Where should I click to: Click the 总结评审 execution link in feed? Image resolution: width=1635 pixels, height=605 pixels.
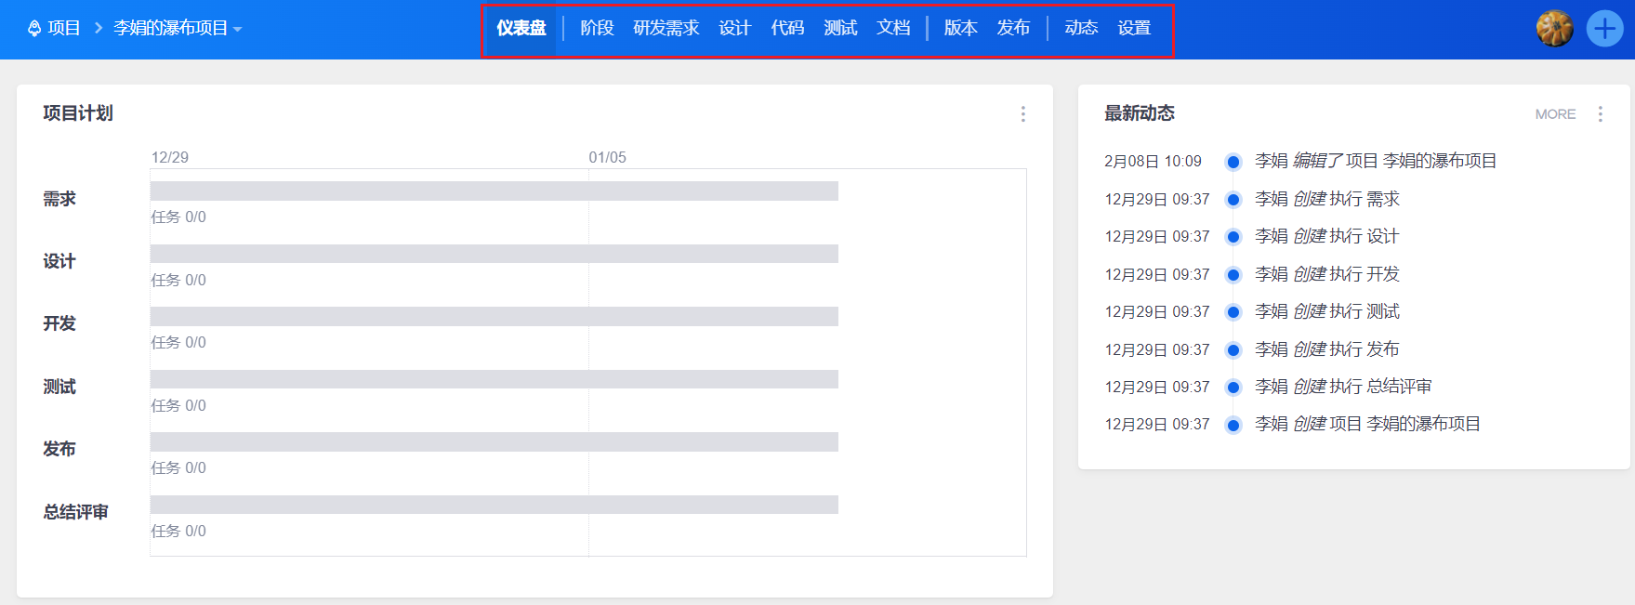coord(1399,387)
